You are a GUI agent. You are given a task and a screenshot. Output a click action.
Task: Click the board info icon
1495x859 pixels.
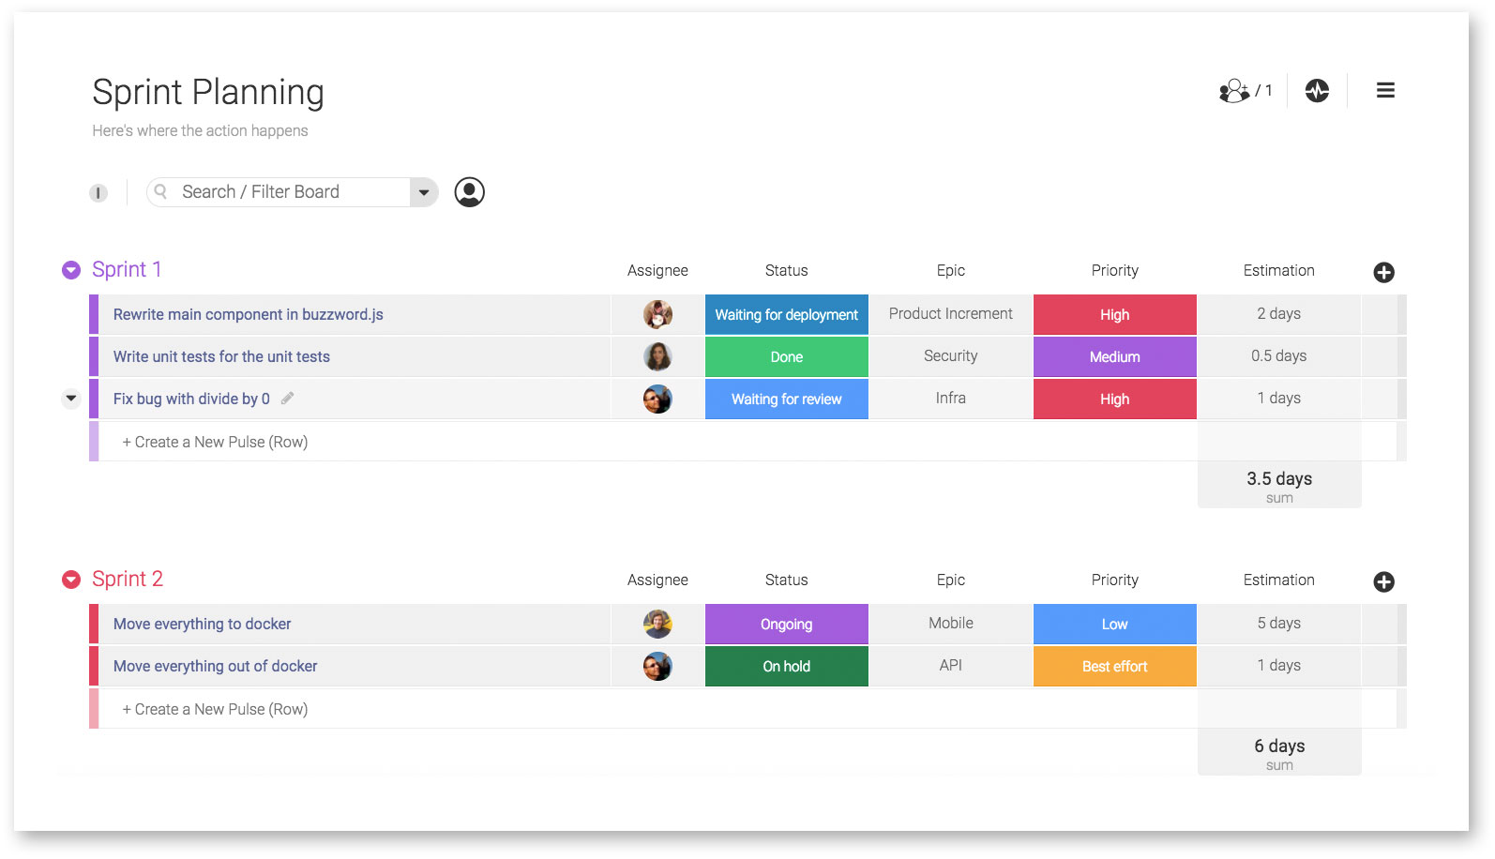(x=98, y=193)
